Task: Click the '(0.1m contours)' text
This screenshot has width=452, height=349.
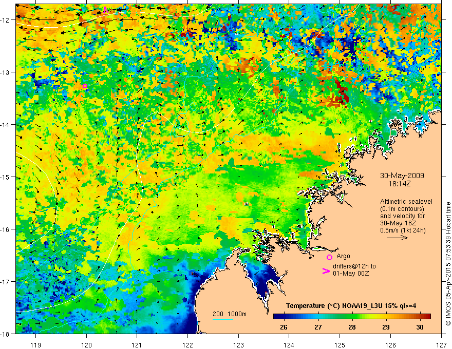Action: coord(402,209)
